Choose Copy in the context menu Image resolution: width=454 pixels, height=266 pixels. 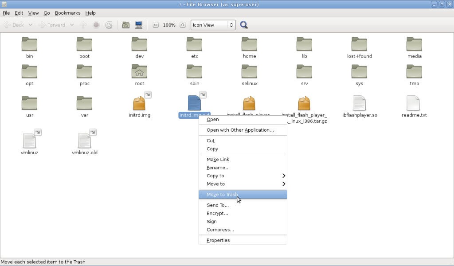[x=243, y=149]
